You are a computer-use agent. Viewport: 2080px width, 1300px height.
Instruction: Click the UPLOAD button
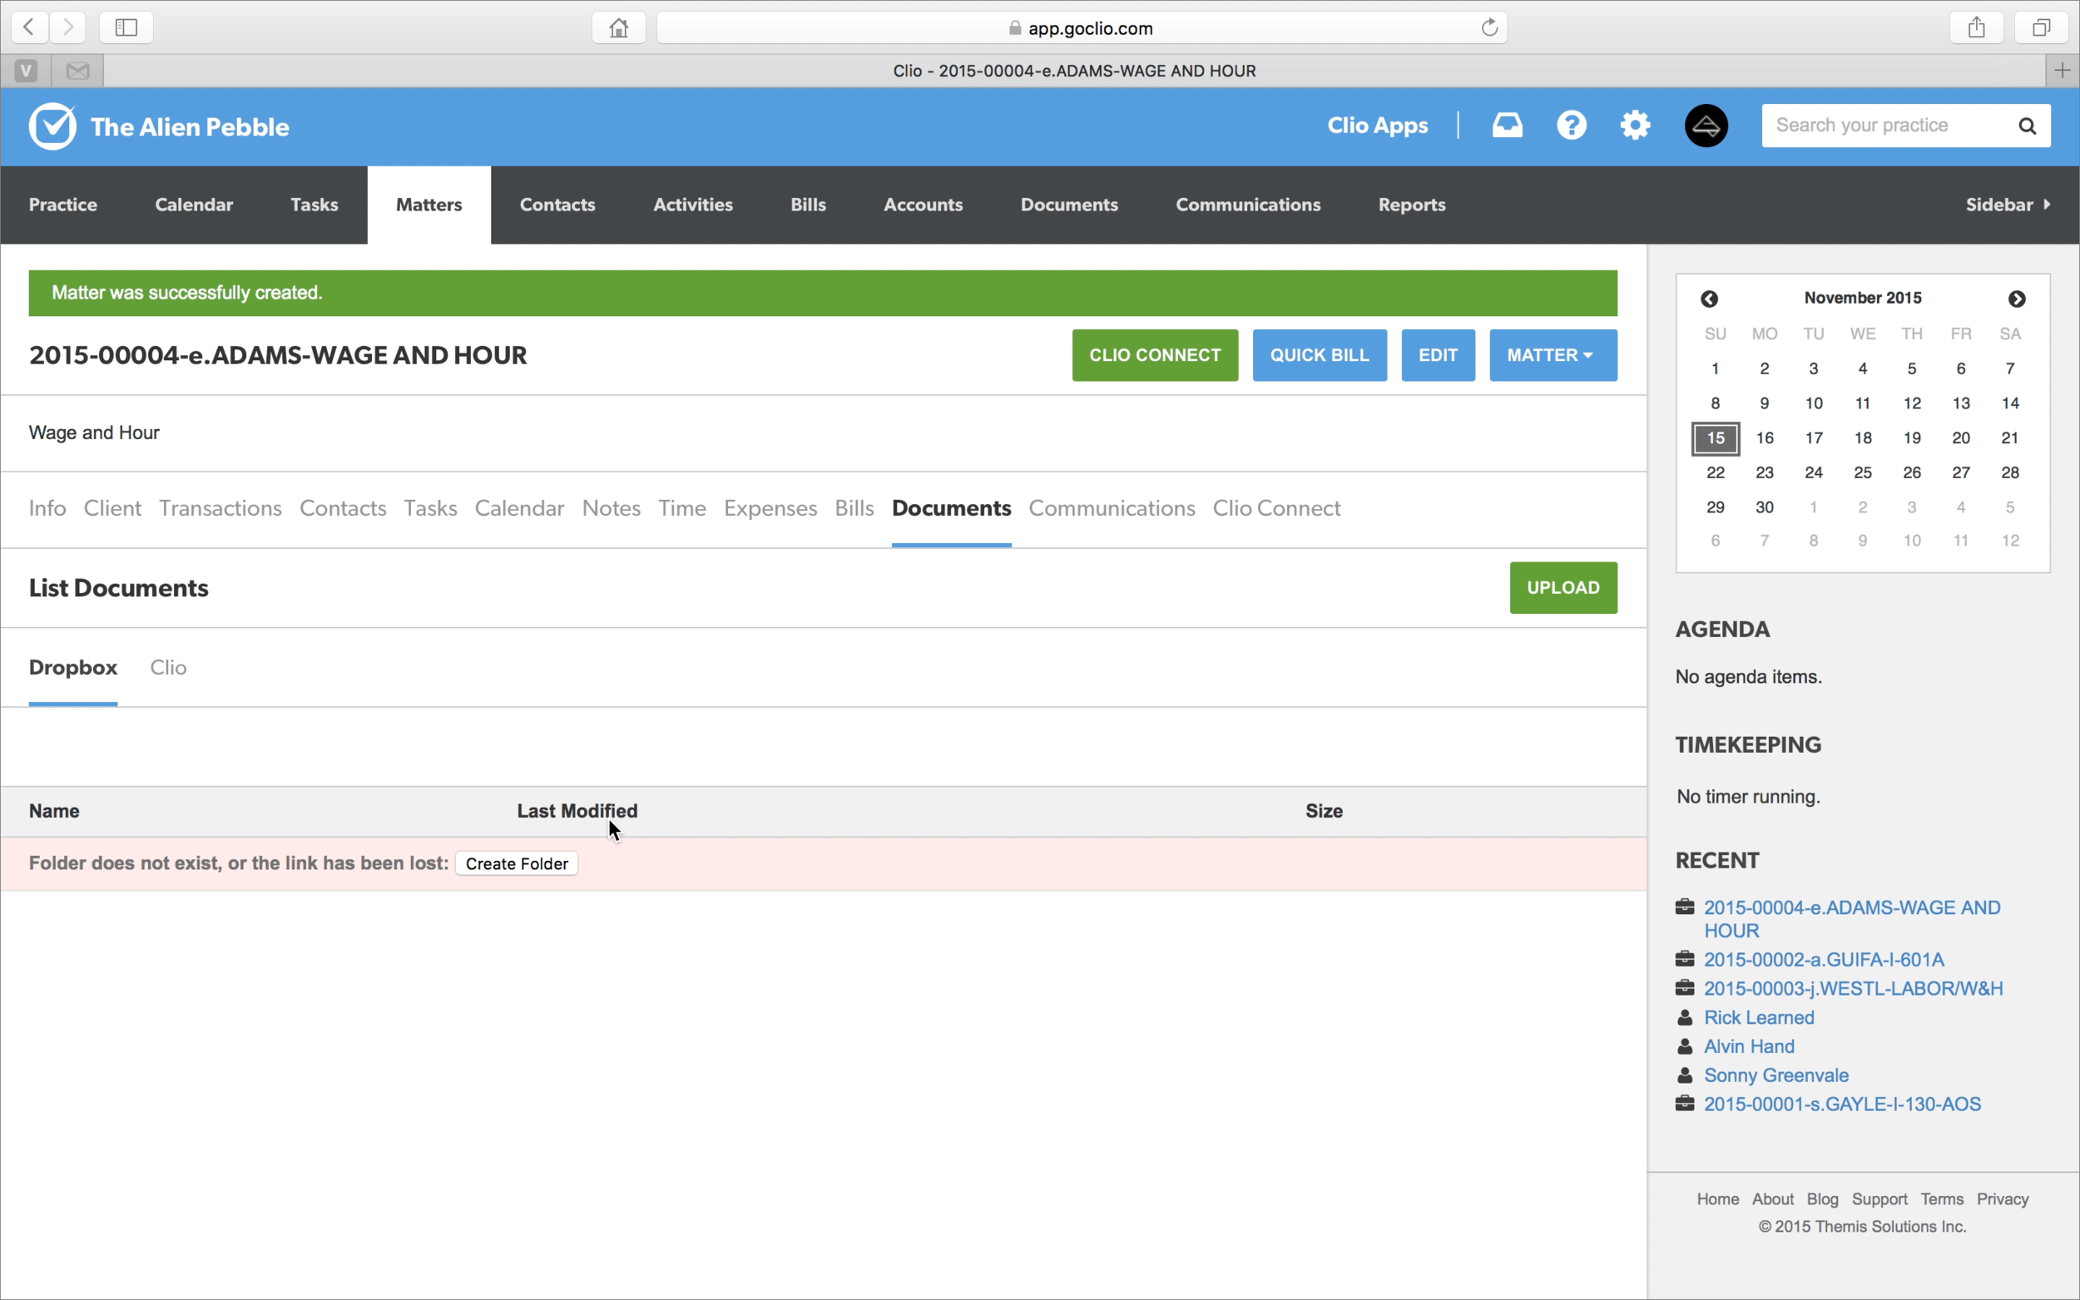(1562, 587)
